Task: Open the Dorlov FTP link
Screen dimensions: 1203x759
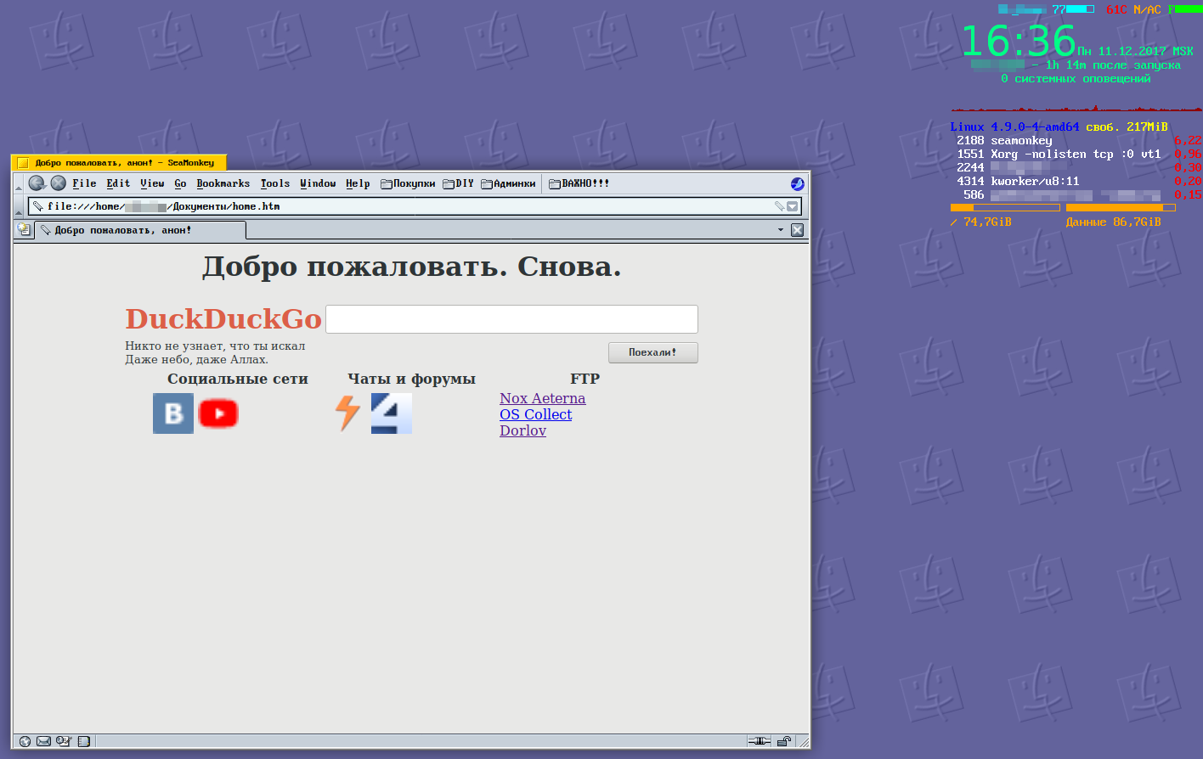Action: coord(522,430)
